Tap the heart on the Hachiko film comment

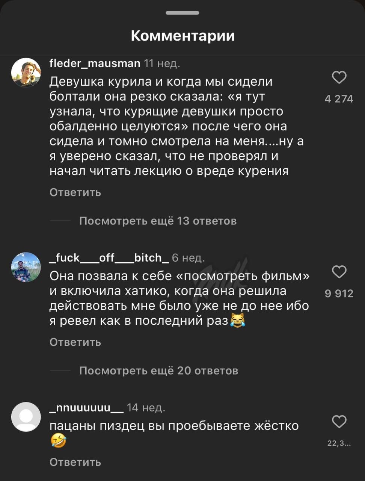339,272
